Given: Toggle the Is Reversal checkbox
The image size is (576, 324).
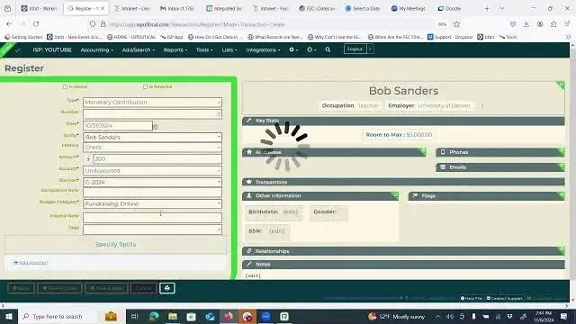Looking at the screenshot, I should [x=146, y=87].
